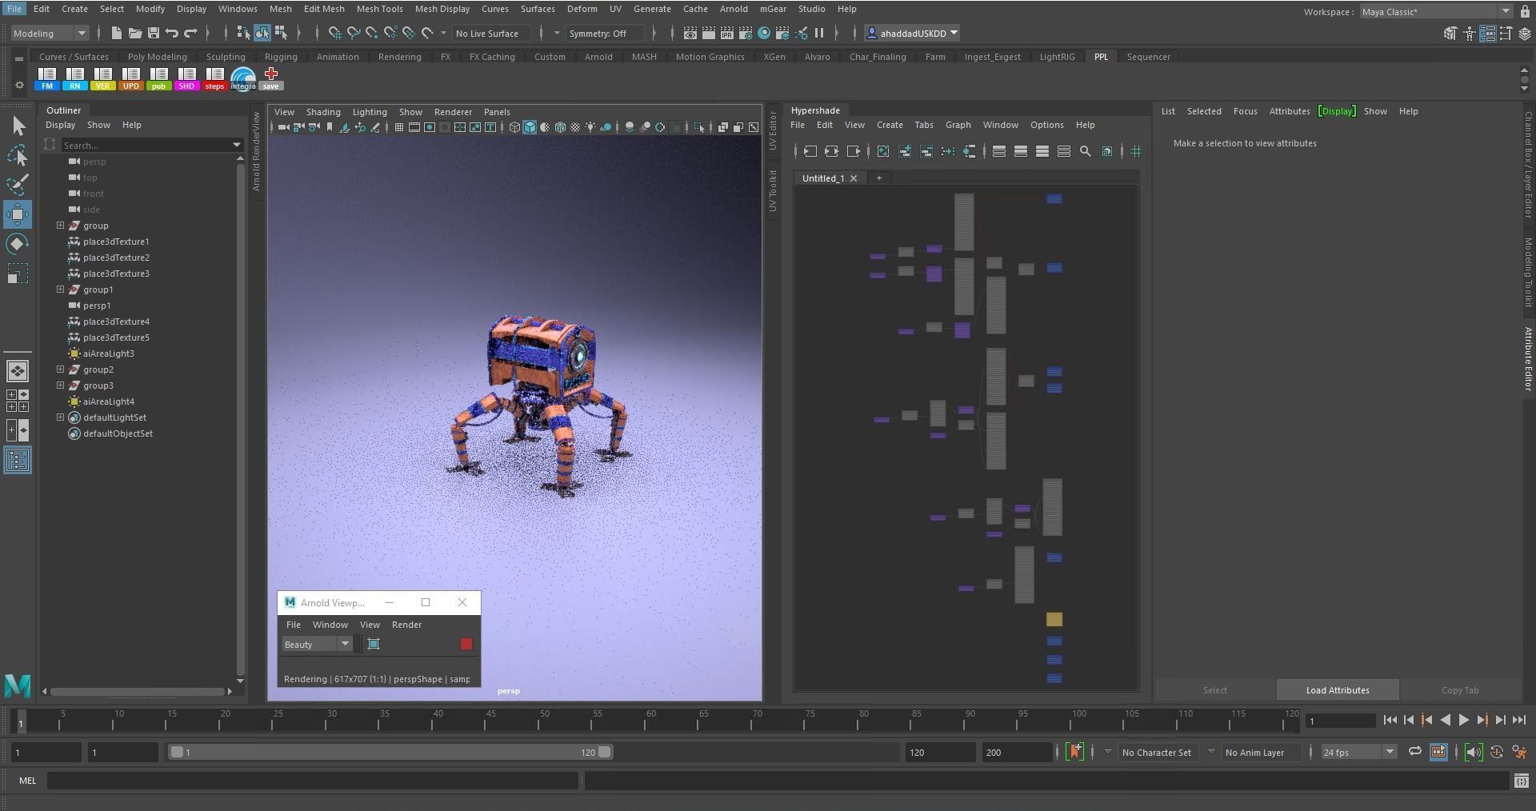Screen dimensions: 1536x811
Task: Open the ahaddadUSKDD account dropdown
Action: (913, 34)
